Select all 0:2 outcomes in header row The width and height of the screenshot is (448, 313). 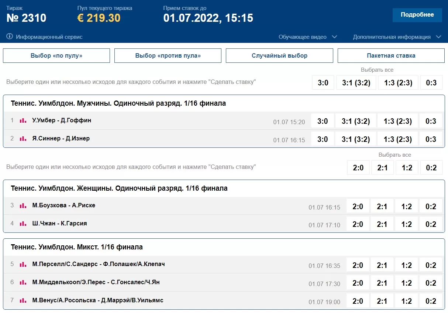[431, 168]
